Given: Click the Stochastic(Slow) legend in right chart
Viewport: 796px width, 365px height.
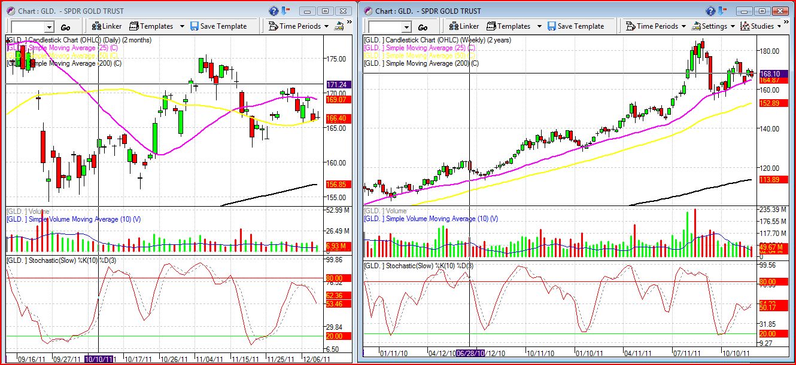Looking at the screenshot, I should [x=418, y=265].
